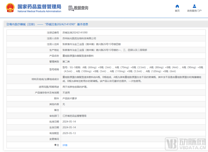Click the product name 重组胶原蛋白复配型液体敷料
The height and width of the screenshot is (152, 208).
tap(78, 56)
